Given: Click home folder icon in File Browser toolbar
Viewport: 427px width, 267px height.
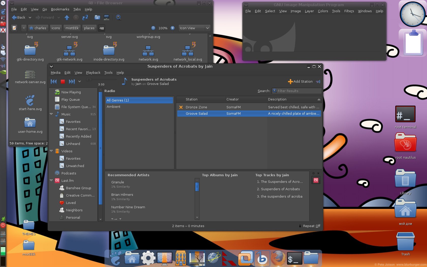Looking at the screenshot, I should pos(97,18).
